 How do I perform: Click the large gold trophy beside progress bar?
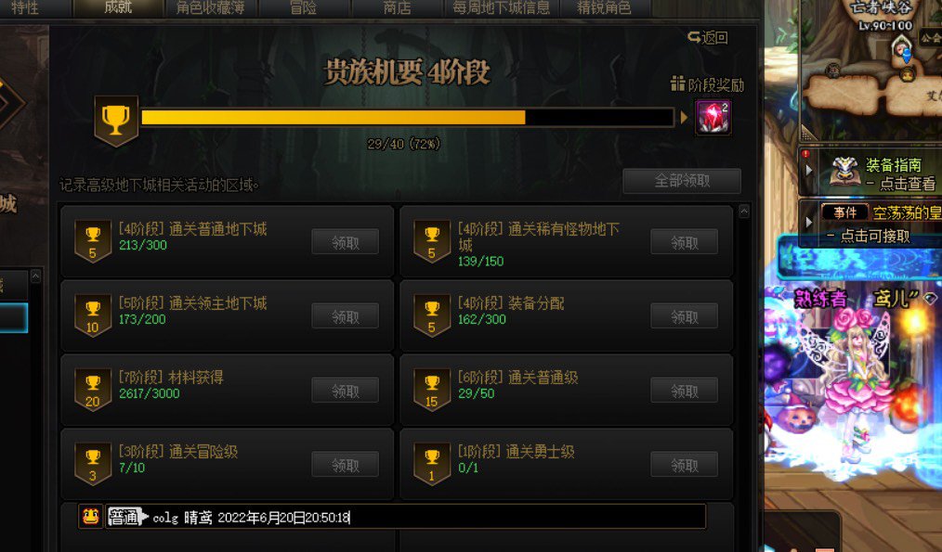coord(116,121)
